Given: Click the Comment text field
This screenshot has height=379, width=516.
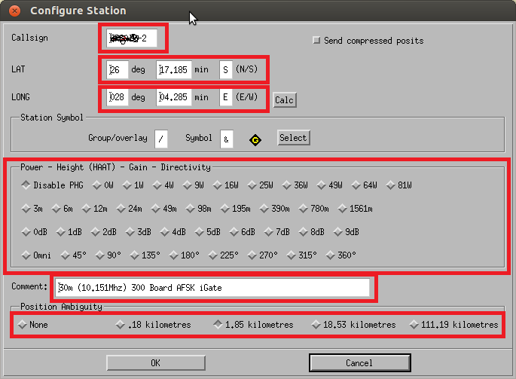Looking at the screenshot, I should click(212, 288).
